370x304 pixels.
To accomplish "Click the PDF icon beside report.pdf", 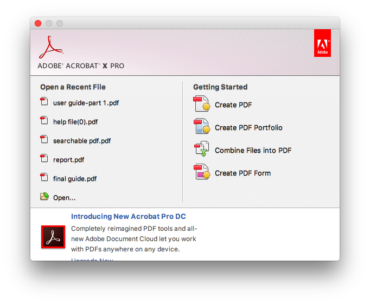I will coord(44,158).
